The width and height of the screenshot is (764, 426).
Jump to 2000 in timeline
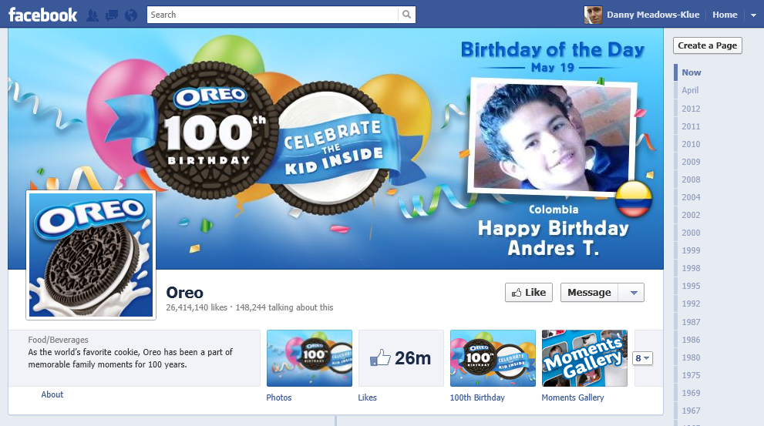click(691, 233)
